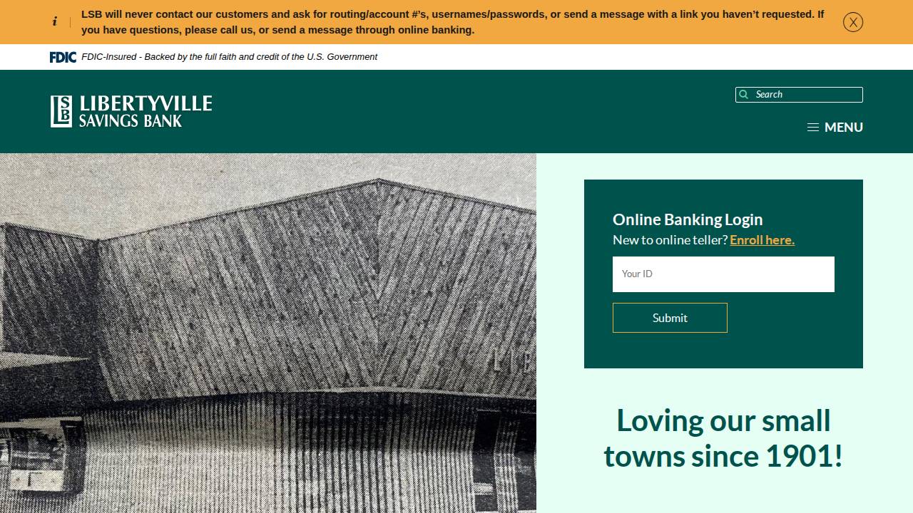
Task: Click the historic bank building photo
Action: (267, 331)
